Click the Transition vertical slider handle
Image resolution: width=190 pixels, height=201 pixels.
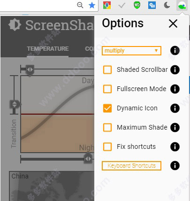coord(15,104)
